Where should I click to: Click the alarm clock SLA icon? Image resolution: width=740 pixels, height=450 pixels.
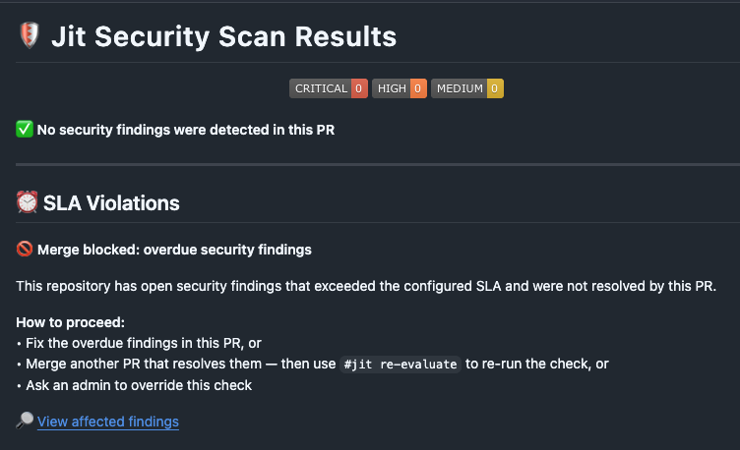click(27, 202)
